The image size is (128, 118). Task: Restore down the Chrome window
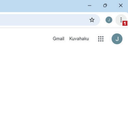105,6
